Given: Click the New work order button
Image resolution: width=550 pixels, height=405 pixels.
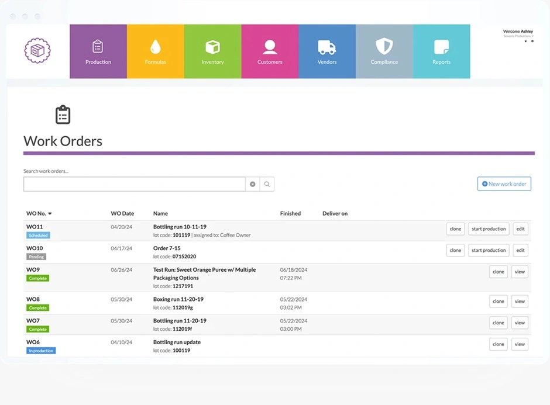Looking at the screenshot, I should pyautogui.click(x=504, y=184).
